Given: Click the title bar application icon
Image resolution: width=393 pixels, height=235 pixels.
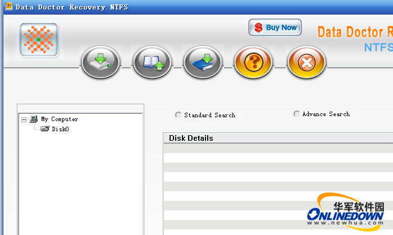Looking at the screenshot, I should [x=9, y=6].
